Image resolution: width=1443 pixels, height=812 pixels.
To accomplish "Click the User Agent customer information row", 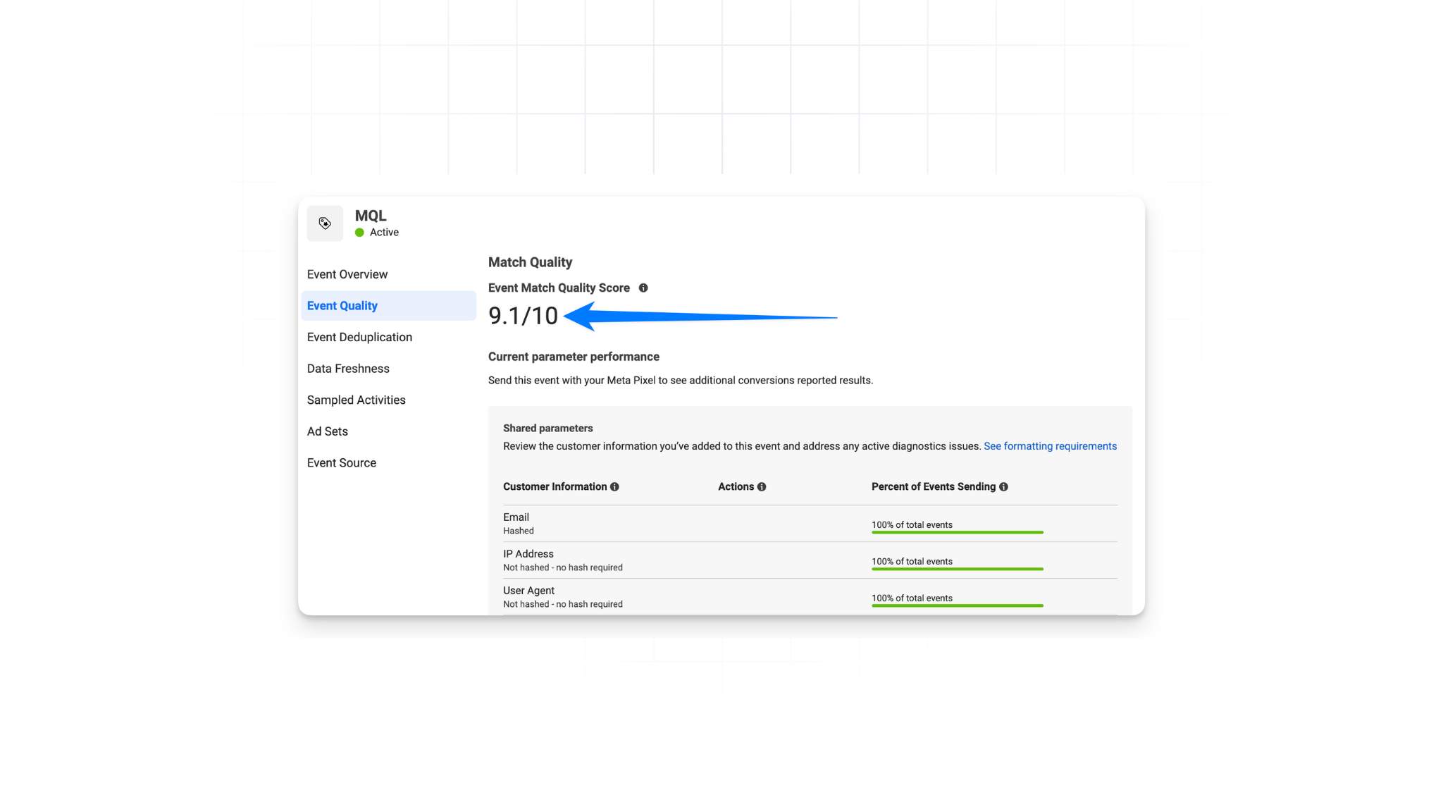I will pyautogui.click(x=810, y=597).
